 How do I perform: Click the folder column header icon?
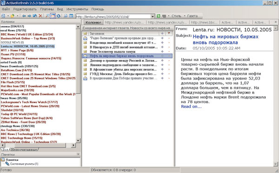pyautogui.click(x=85, y=33)
